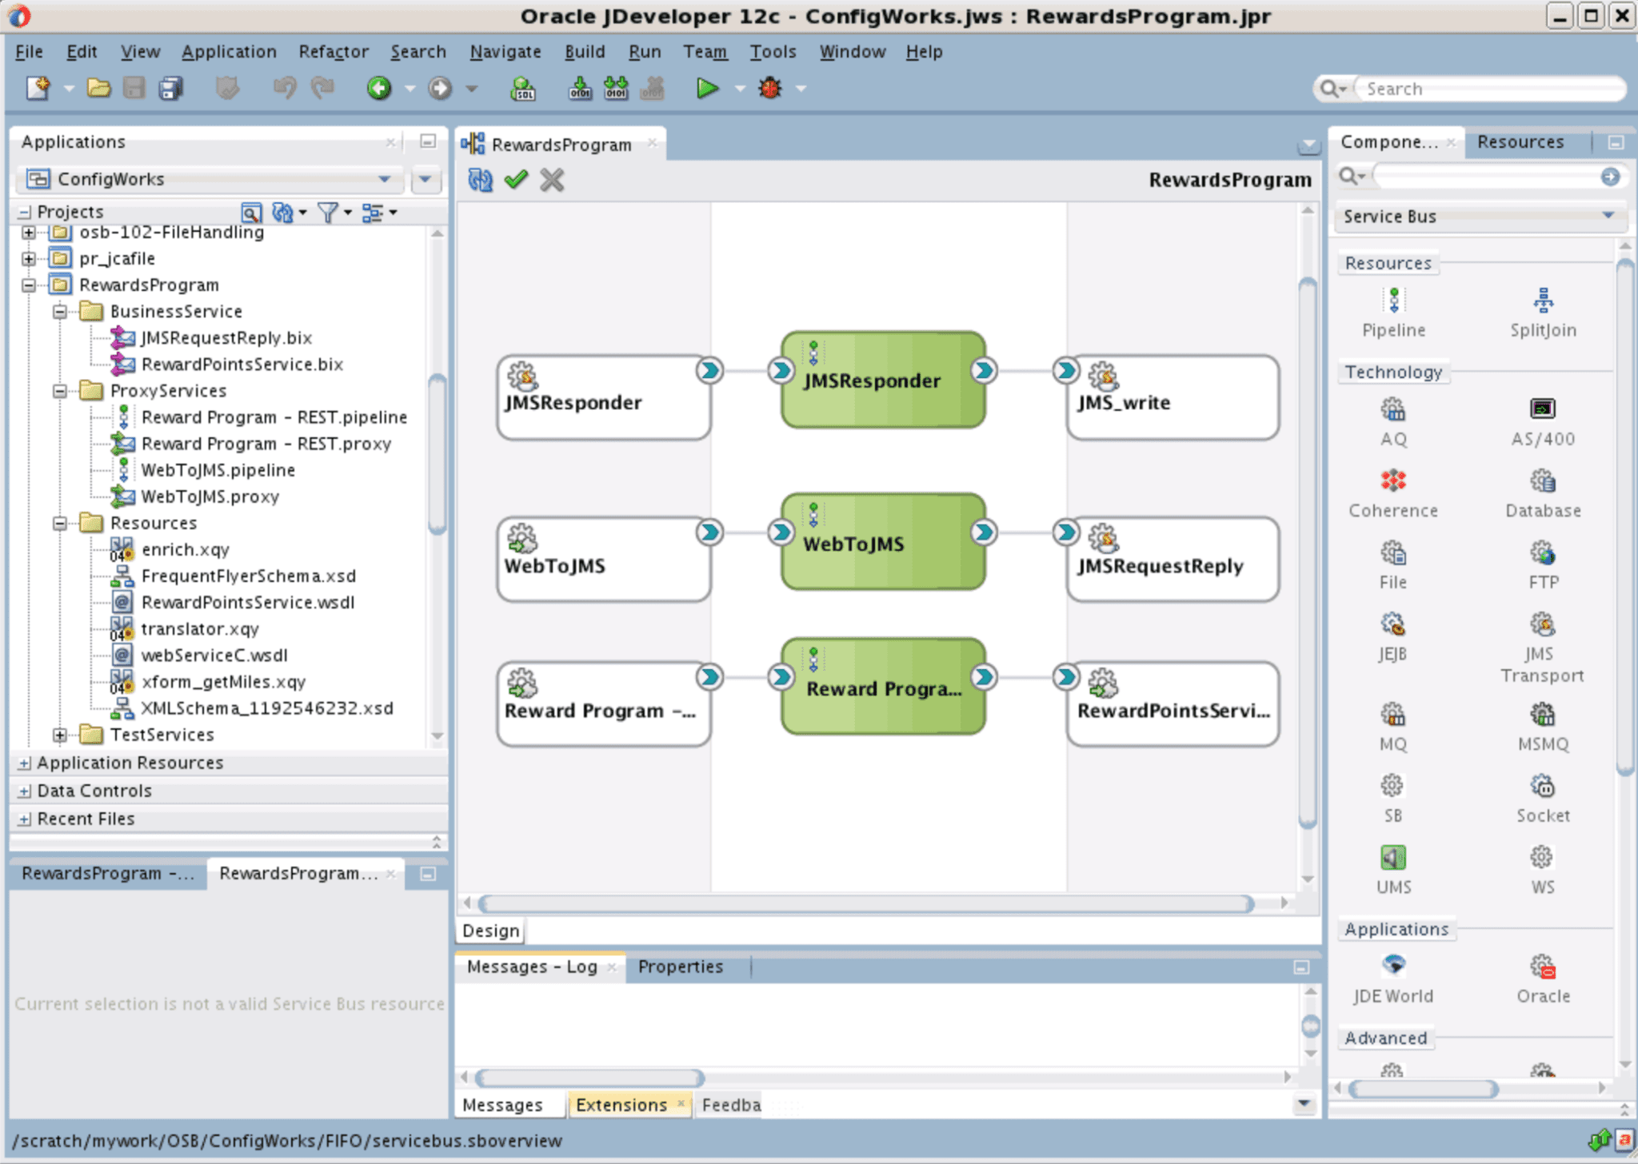Screen dimensions: 1638x1164
Task: Click the Database technology icon
Action: pos(1541,481)
